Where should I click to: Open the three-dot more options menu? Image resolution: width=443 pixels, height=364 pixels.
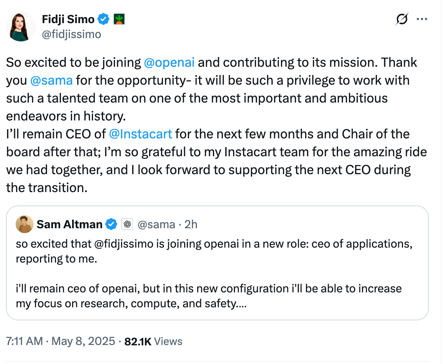422,19
